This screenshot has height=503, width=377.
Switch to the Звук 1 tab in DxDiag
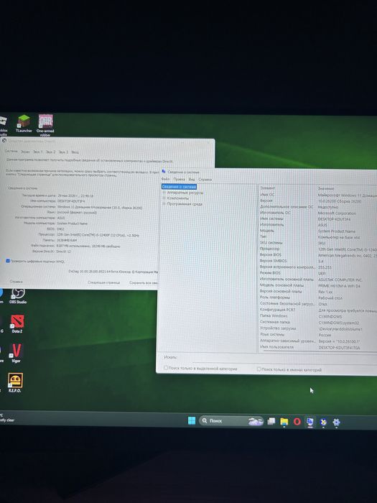[x=37, y=152]
